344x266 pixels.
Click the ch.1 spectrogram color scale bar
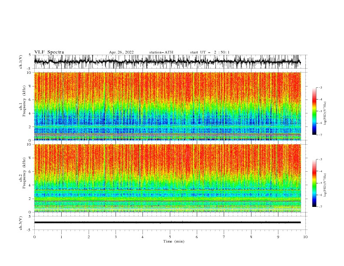pyautogui.click(x=314, y=111)
